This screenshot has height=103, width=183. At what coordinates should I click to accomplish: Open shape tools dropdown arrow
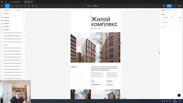(x=18, y=6)
